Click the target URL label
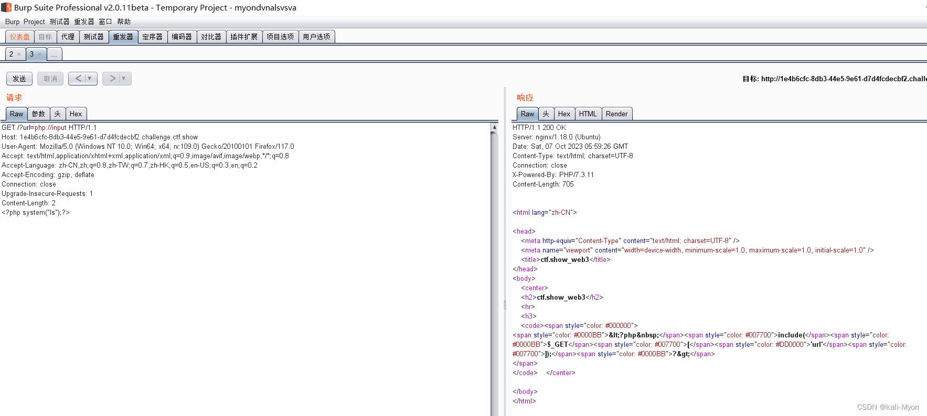Screen dimensions: 927x416 834,79
